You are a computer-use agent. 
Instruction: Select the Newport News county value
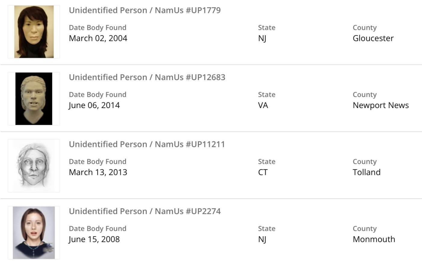click(x=381, y=105)
